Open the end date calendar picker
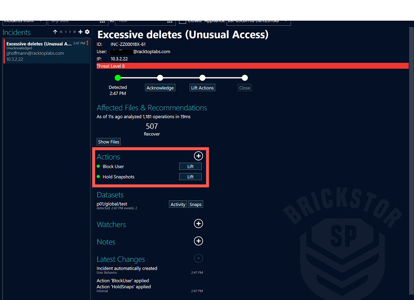 point(170,22)
